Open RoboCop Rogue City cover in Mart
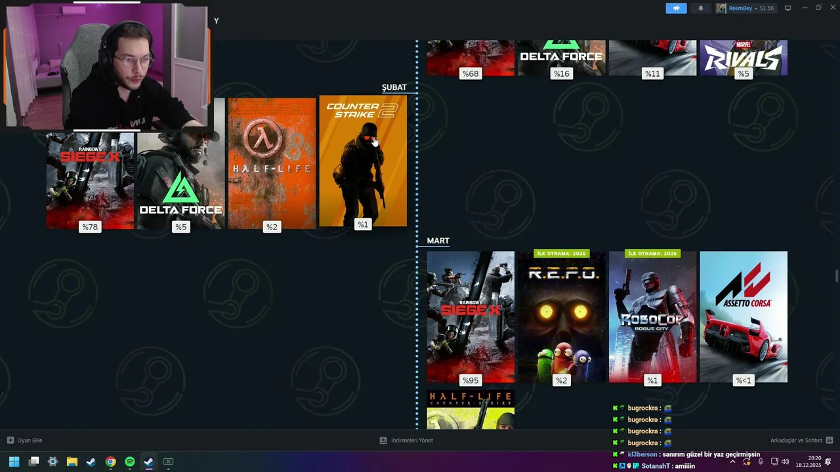Screen dimensions: 840x472 point(652,317)
